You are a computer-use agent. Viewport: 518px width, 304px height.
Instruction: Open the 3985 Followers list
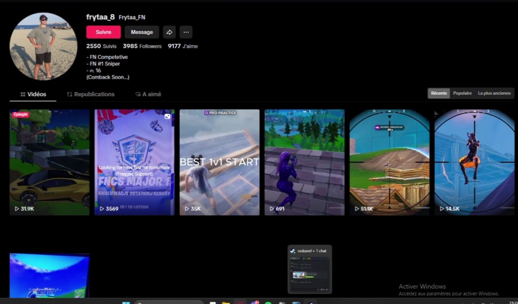point(142,46)
